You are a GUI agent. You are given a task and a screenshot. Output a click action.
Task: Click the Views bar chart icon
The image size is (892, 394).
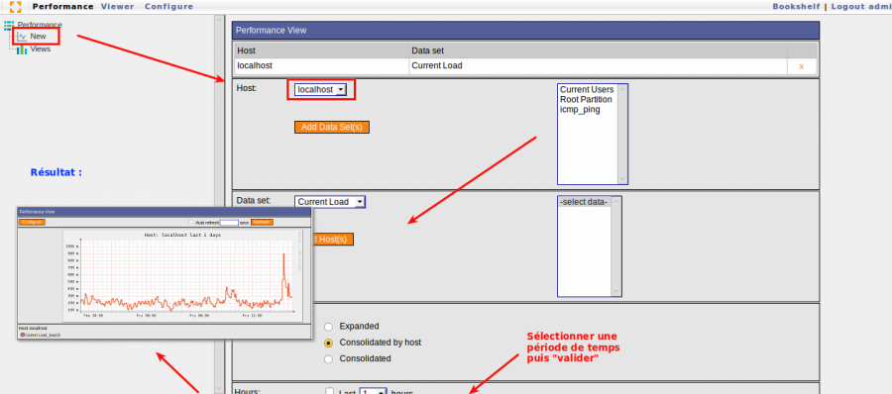(22, 49)
